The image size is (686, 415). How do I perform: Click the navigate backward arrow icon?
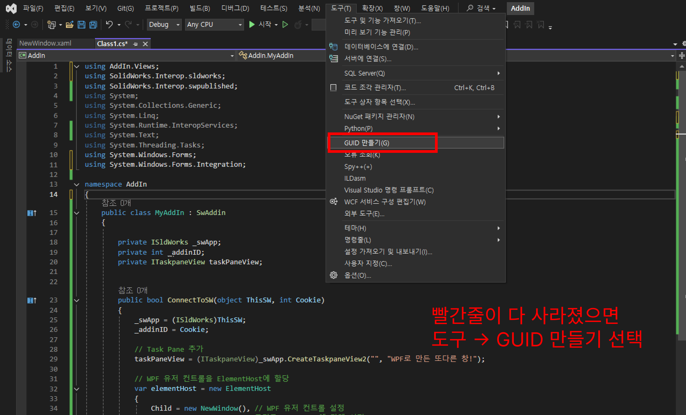tap(16, 25)
